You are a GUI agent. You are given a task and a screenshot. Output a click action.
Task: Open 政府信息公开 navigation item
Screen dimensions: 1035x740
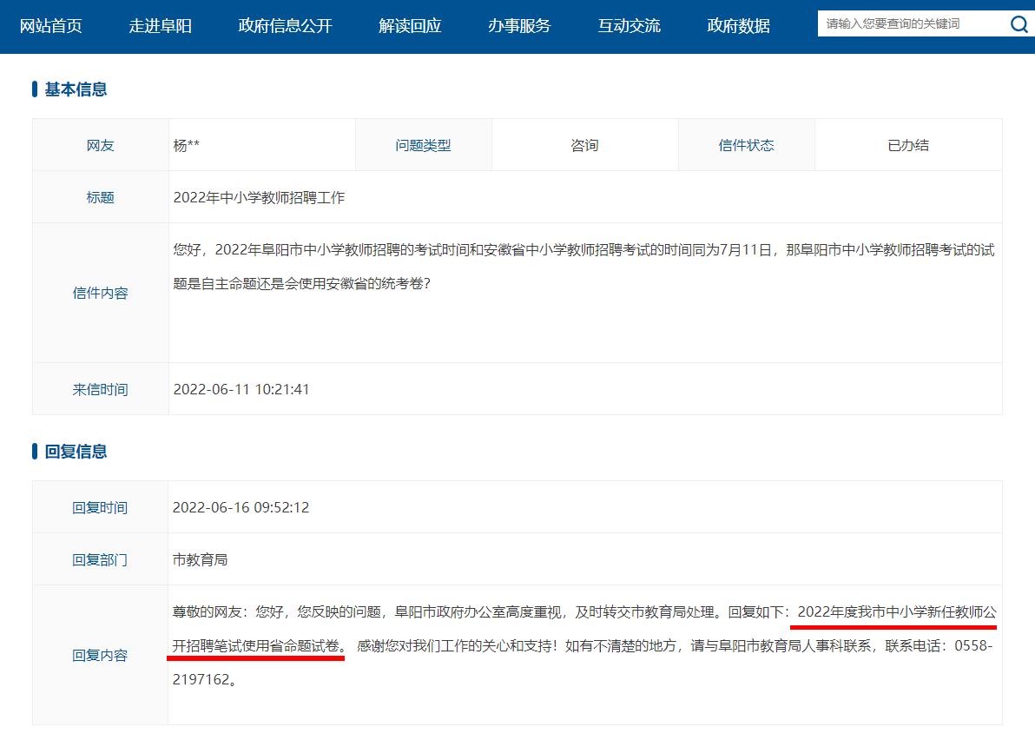[x=285, y=26]
